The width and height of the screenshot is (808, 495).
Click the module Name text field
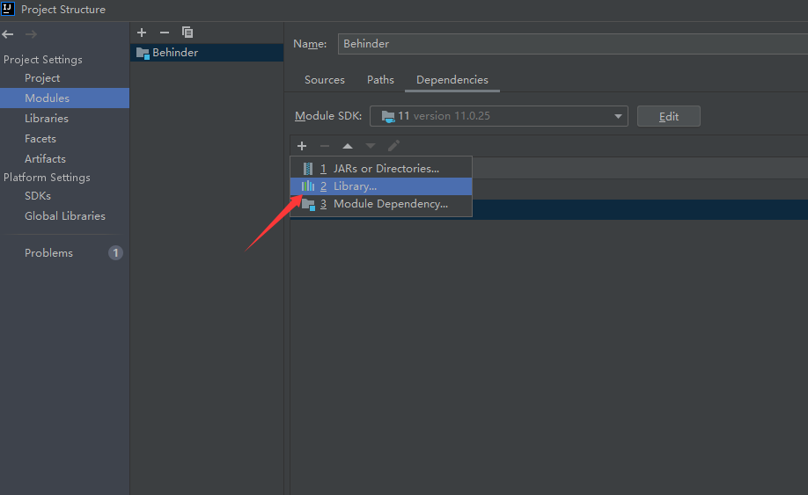(572, 44)
